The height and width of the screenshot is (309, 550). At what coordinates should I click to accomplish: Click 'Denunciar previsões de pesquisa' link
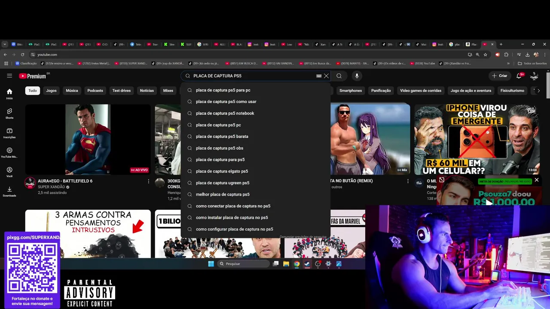[303, 237]
